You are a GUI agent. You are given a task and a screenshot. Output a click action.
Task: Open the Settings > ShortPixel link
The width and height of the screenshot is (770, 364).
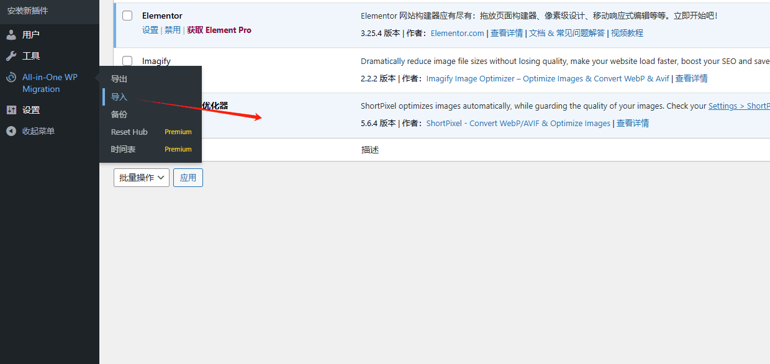click(x=739, y=106)
